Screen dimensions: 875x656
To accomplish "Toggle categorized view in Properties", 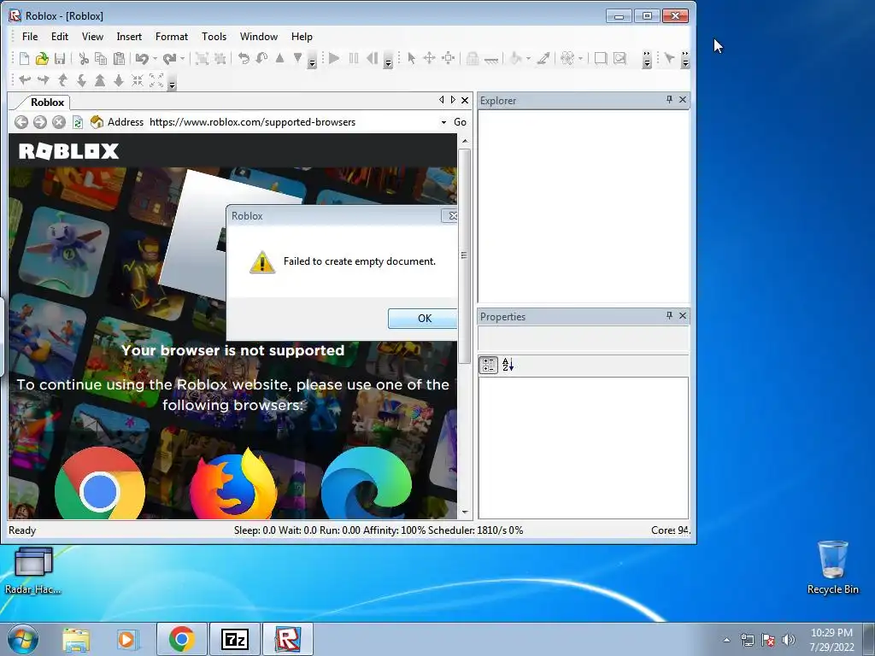I will [x=488, y=365].
